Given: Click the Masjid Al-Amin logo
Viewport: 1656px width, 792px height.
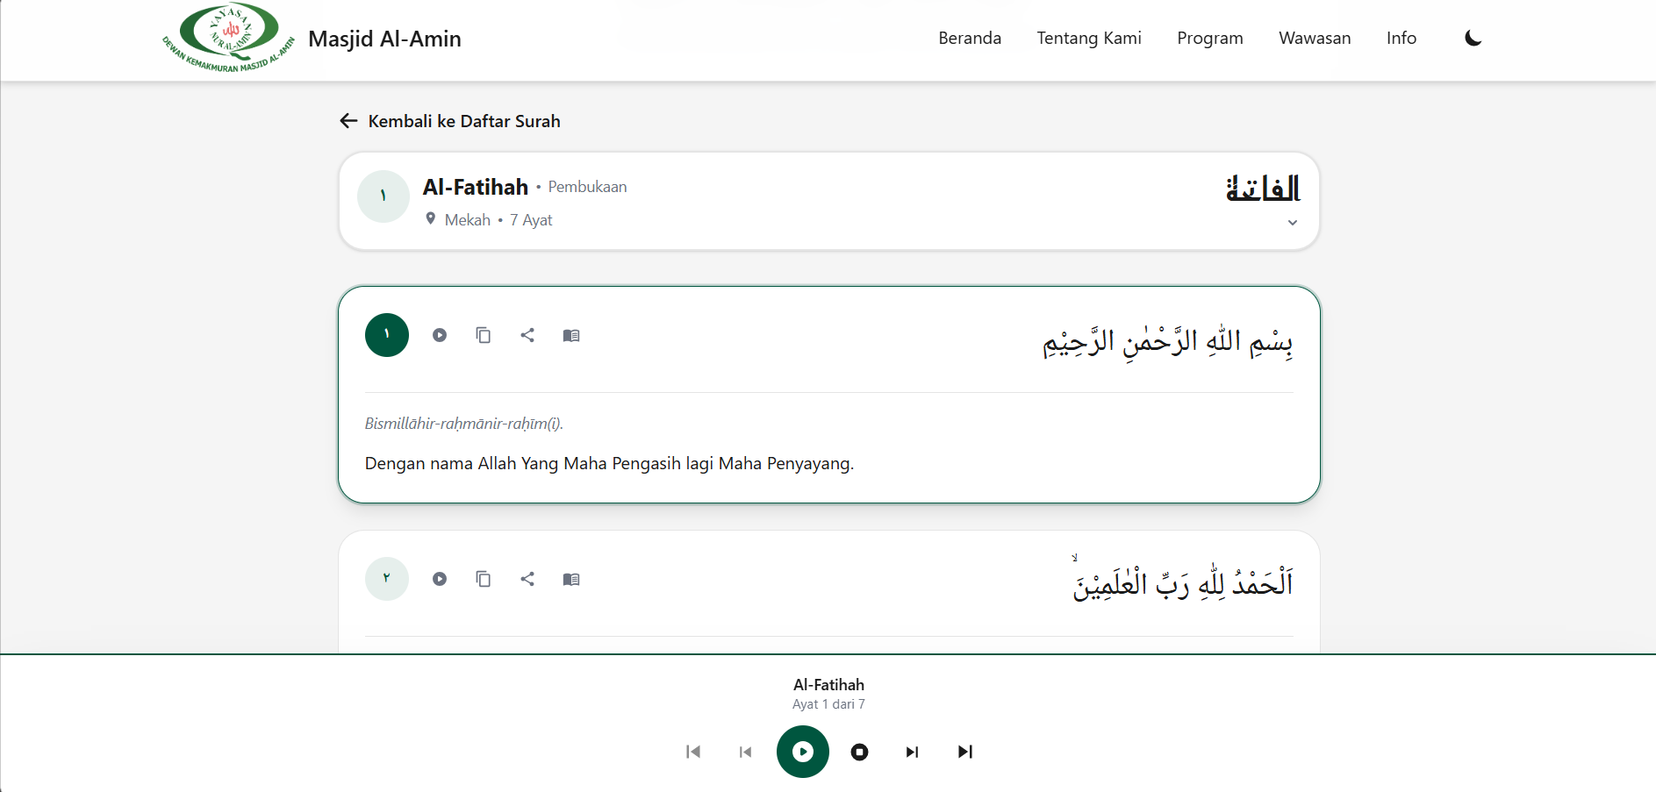Looking at the screenshot, I should tap(228, 38).
